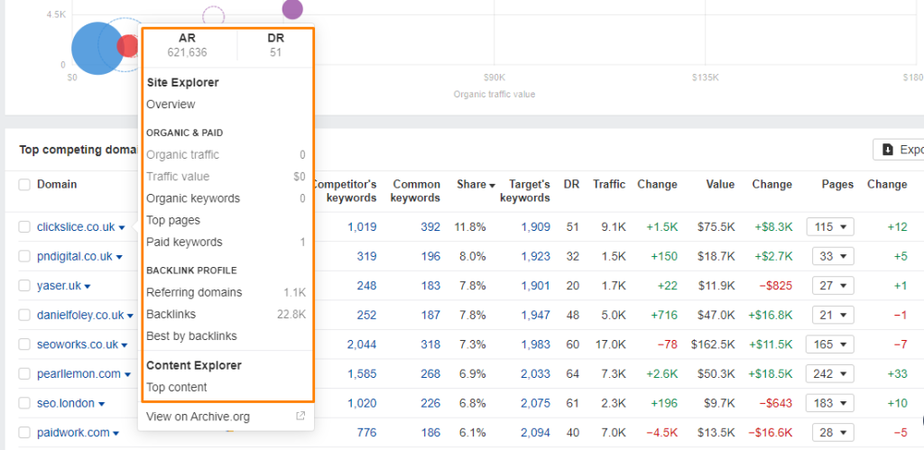The height and width of the screenshot is (450, 924).
Task: Click the −$16.6K value change cell
Action: pyautogui.click(x=771, y=433)
